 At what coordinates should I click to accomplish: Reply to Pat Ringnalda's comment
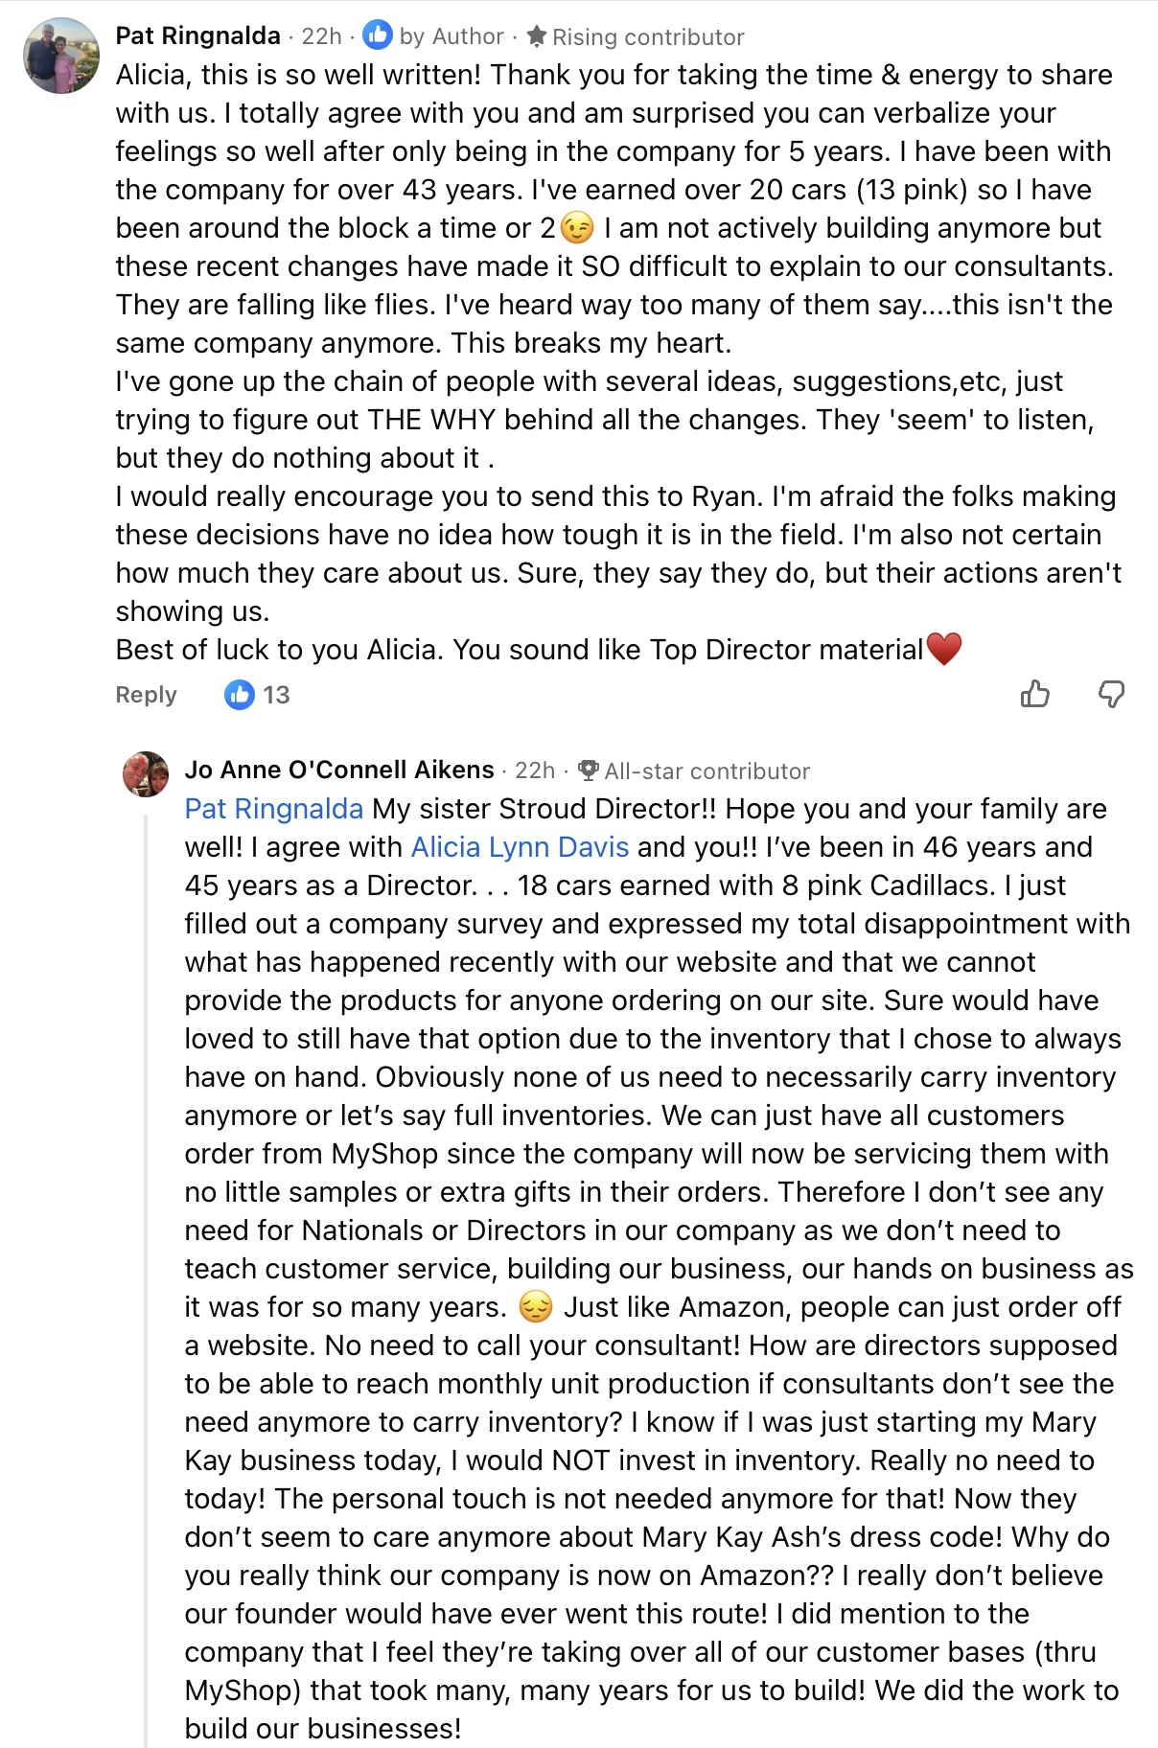point(146,694)
